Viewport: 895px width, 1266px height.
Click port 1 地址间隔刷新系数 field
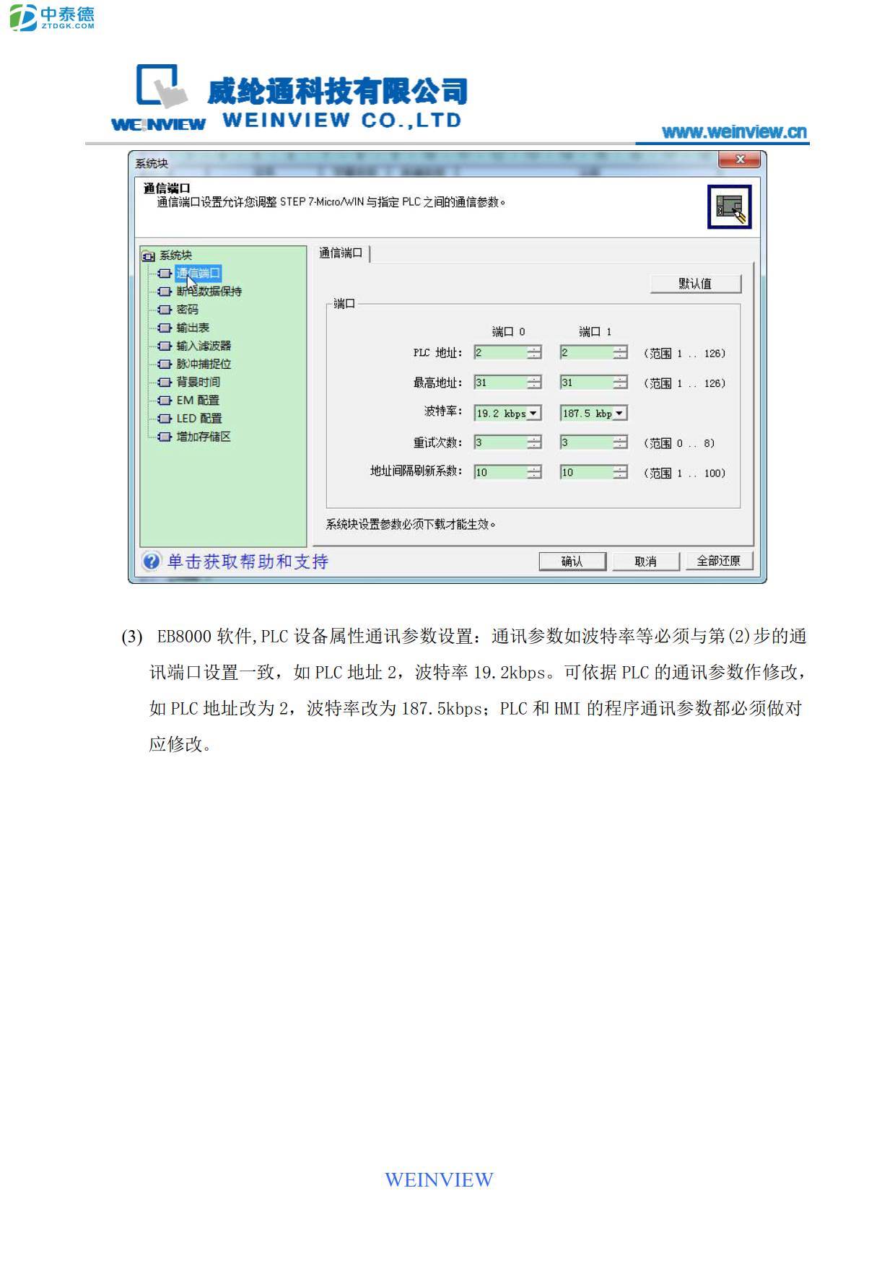click(587, 472)
